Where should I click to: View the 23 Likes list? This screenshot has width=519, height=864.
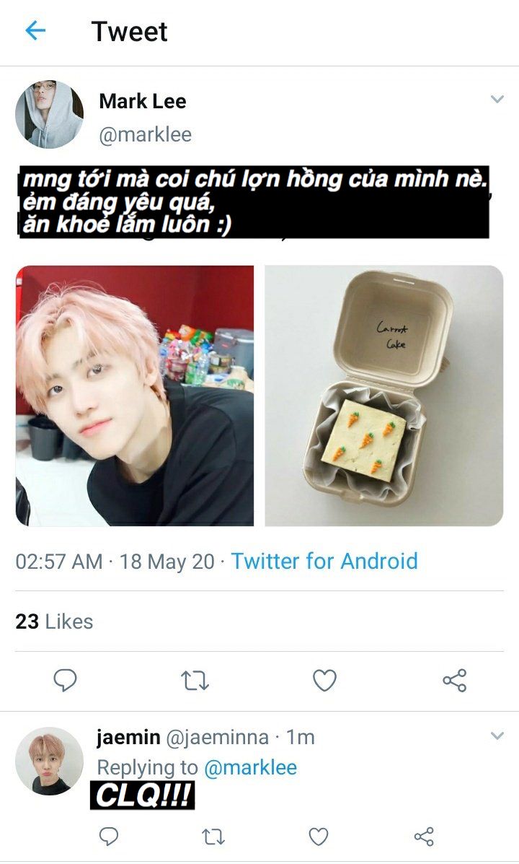[x=54, y=621]
